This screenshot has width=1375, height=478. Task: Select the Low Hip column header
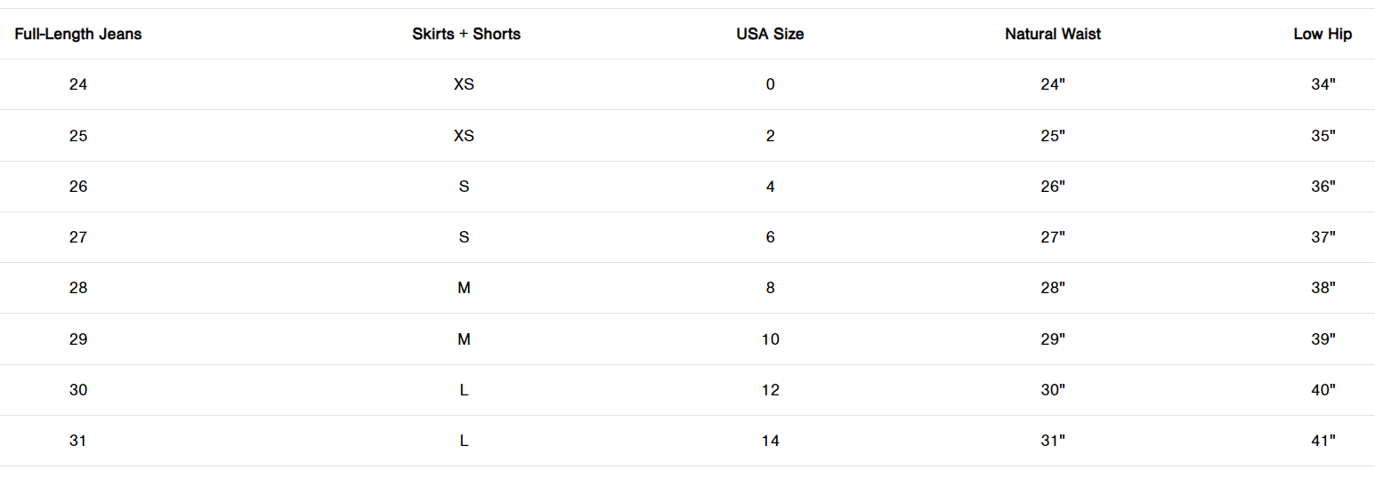pyautogui.click(x=1322, y=35)
